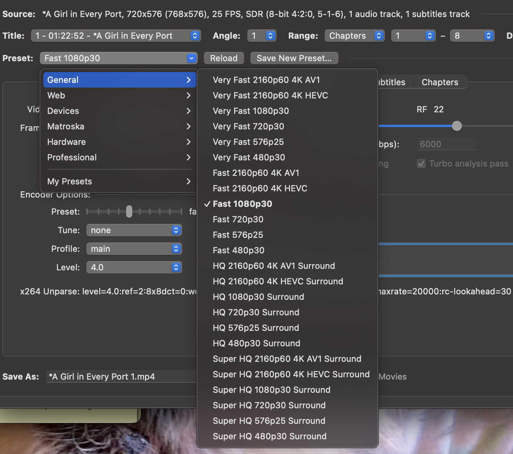The width and height of the screenshot is (513, 454).
Task: Select Super HQ 720p30 Surround preset
Action: coord(287,405)
